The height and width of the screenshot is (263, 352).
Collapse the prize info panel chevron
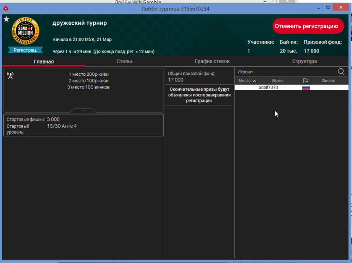(83, 110)
